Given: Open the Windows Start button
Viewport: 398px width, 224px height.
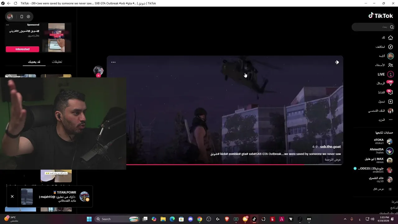Looking at the screenshot, I should 89,219.
